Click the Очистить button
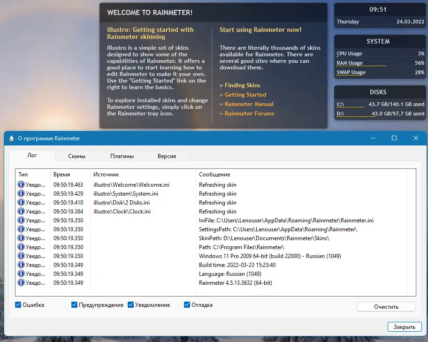428x342 pixels. 386,306
